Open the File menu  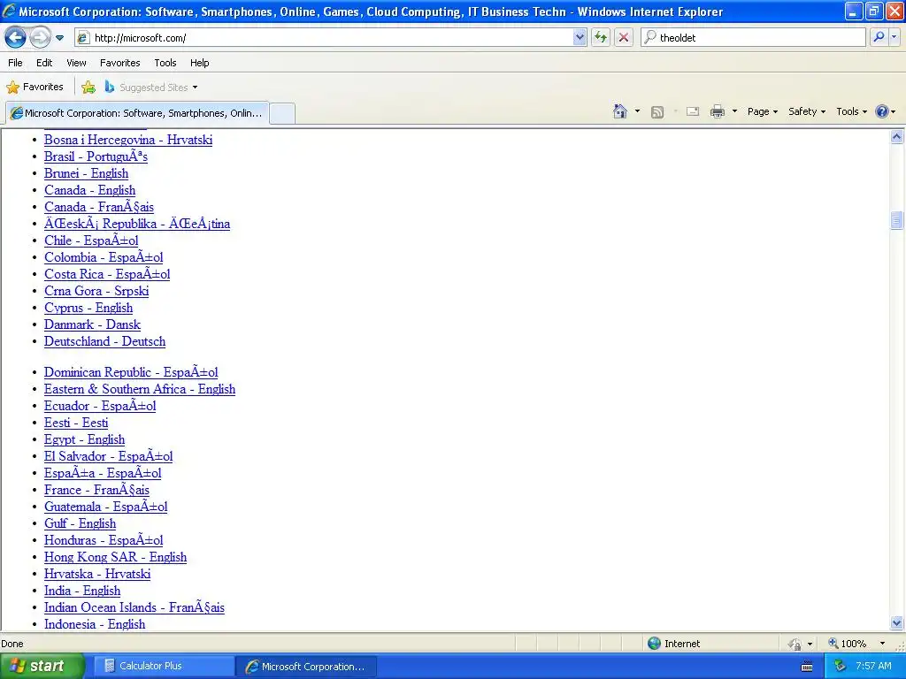pyautogui.click(x=16, y=63)
